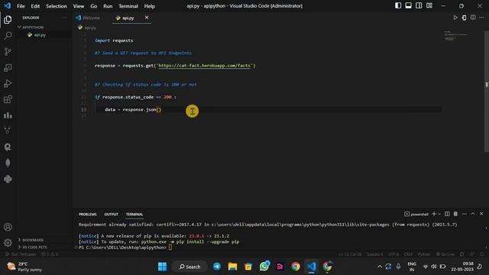
Task: Open Explorer panel More Actions ellipsis
Action: click(64, 18)
